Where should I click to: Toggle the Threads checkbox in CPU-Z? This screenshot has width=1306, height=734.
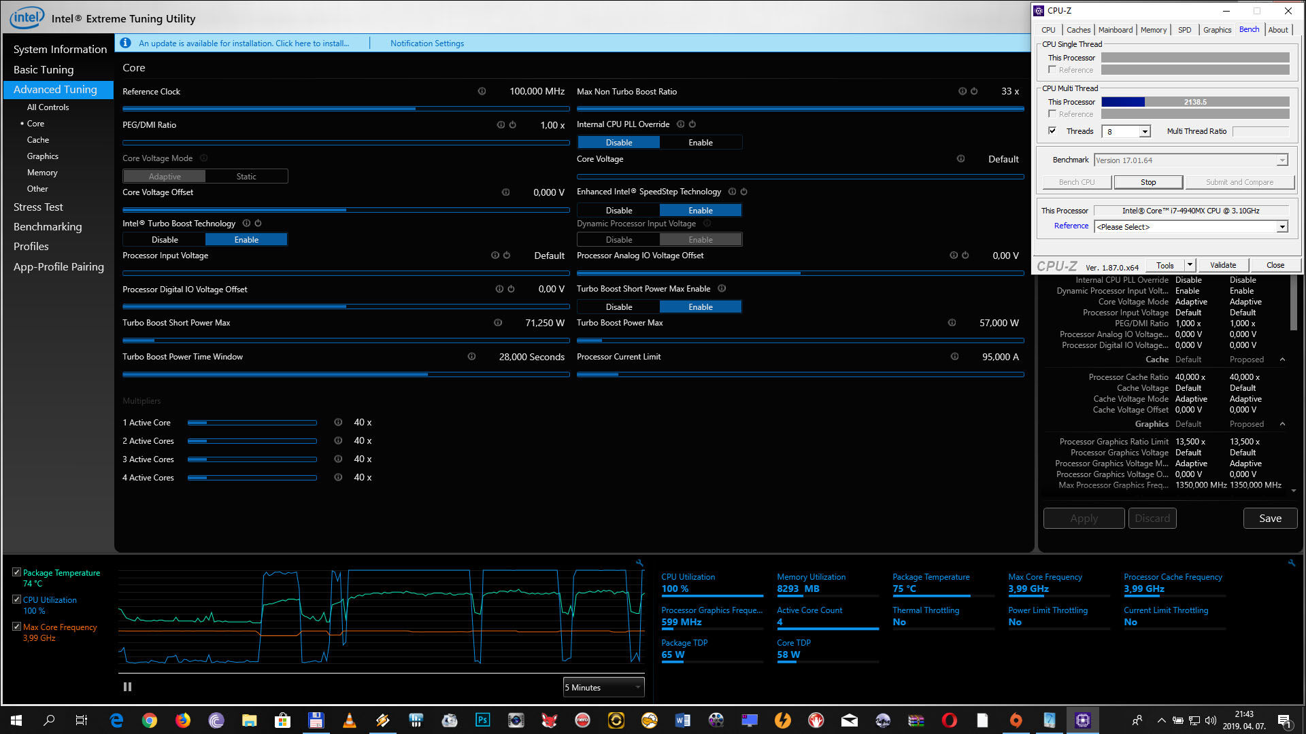(1052, 130)
